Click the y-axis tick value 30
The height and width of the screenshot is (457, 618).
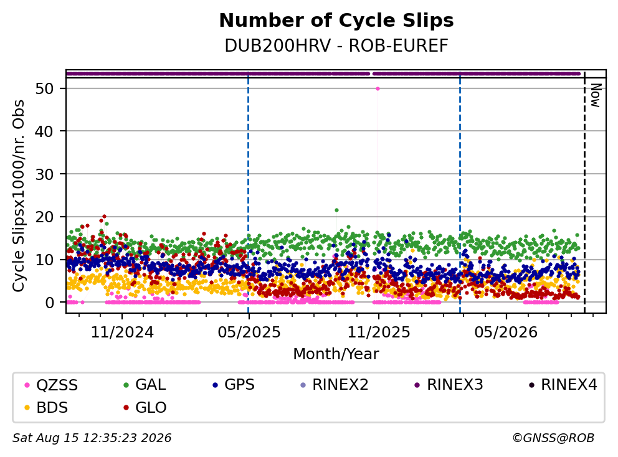click(x=44, y=174)
